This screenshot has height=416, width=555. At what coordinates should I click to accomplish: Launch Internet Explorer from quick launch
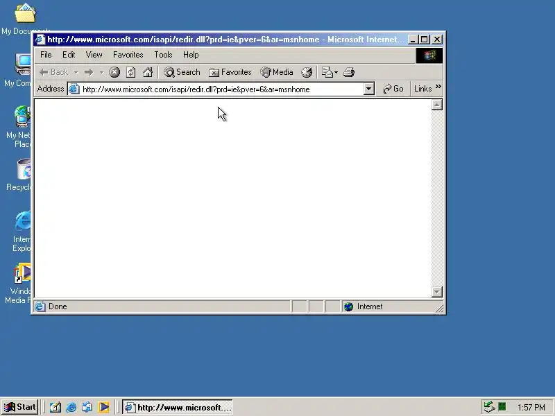(x=71, y=407)
